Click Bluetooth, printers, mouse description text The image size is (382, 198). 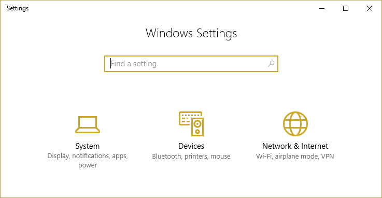191,157
